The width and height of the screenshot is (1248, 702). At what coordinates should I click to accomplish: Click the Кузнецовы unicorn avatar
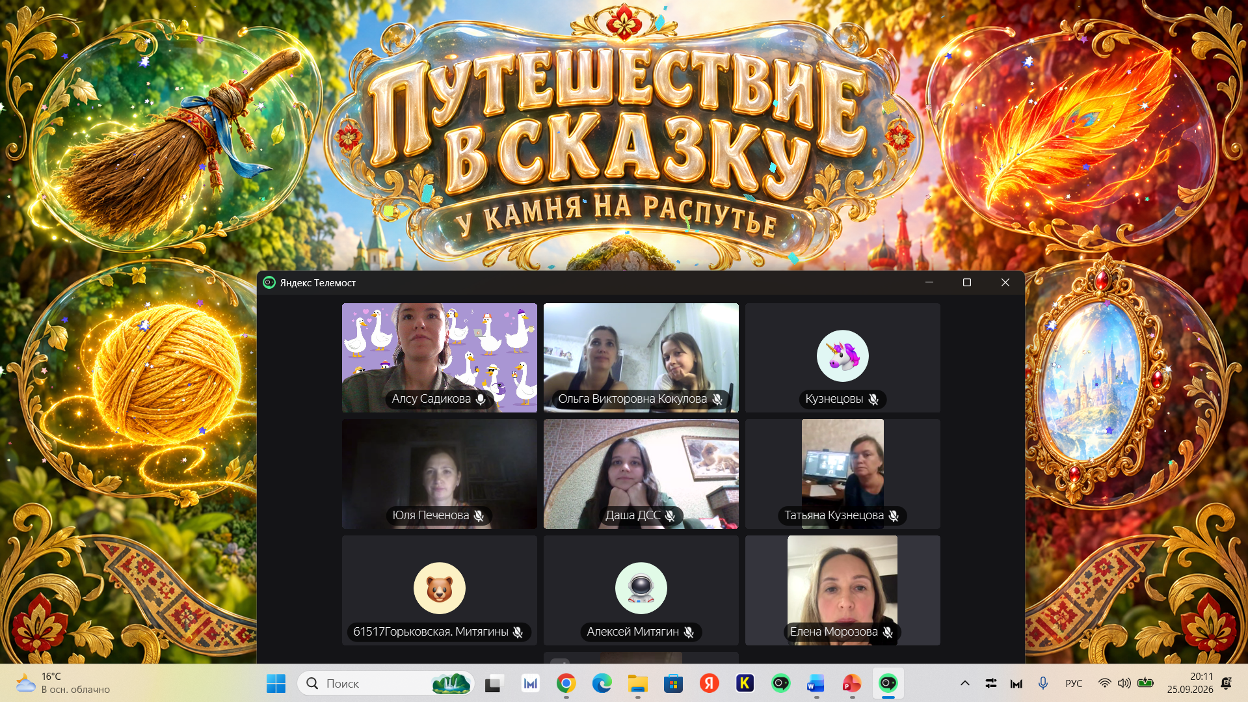[x=843, y=356]
